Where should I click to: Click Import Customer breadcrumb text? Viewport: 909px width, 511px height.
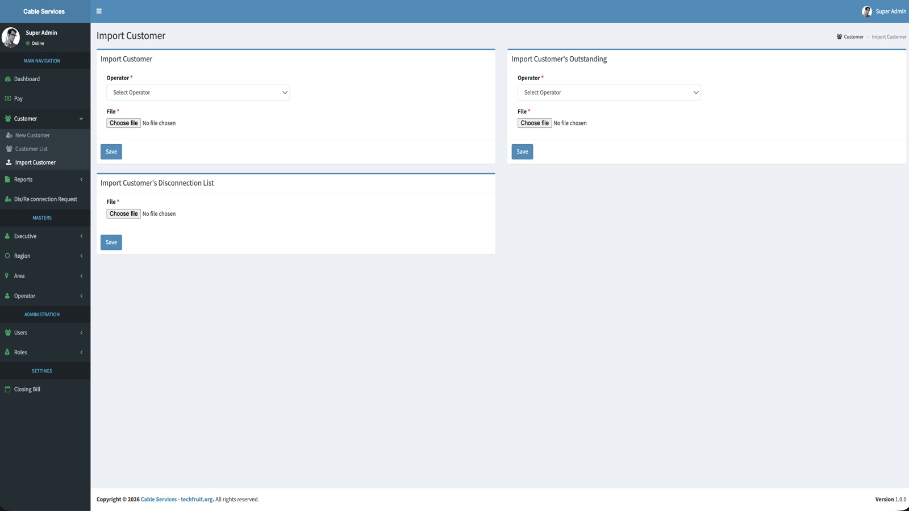[889, 37]
